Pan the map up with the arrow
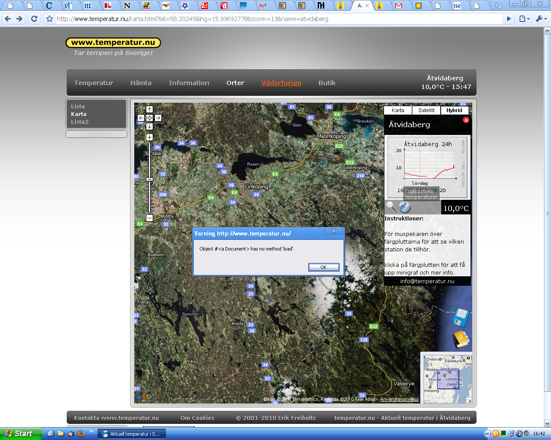This screenshot has width=551, height=440. pos(149,110)
